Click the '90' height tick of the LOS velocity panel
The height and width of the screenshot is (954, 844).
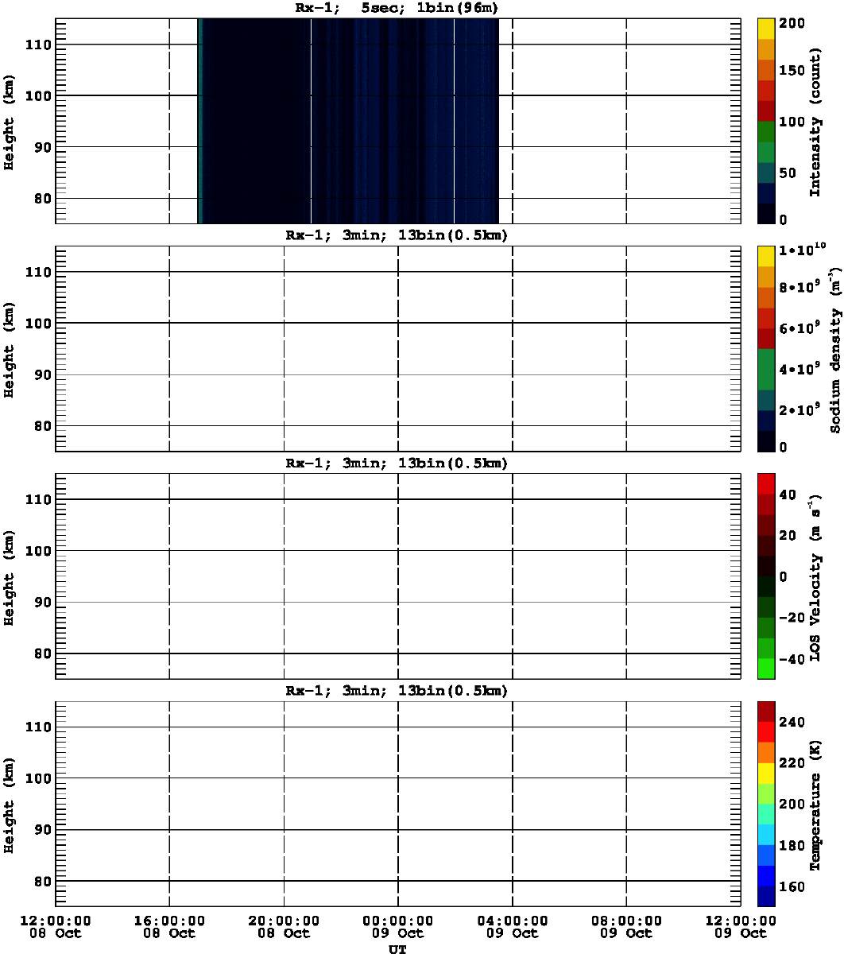[x=44, y=602]
